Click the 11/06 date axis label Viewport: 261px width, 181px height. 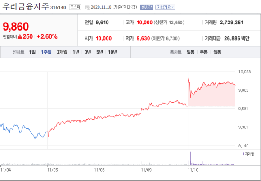click(99, 170)
